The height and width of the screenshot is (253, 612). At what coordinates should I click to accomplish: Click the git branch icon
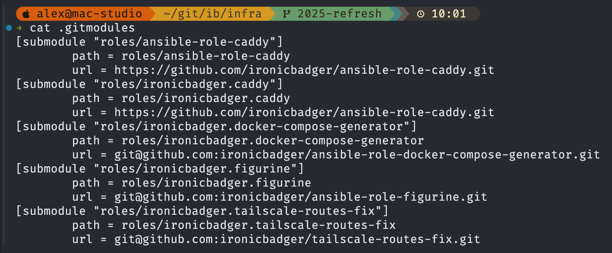click(286, 14)
